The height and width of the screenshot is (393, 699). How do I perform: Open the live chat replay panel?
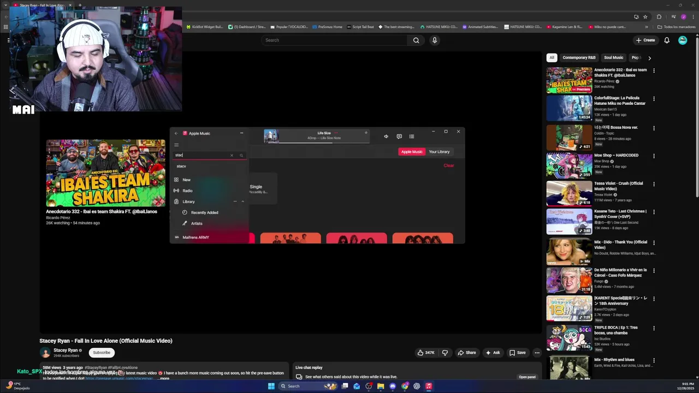527,377
